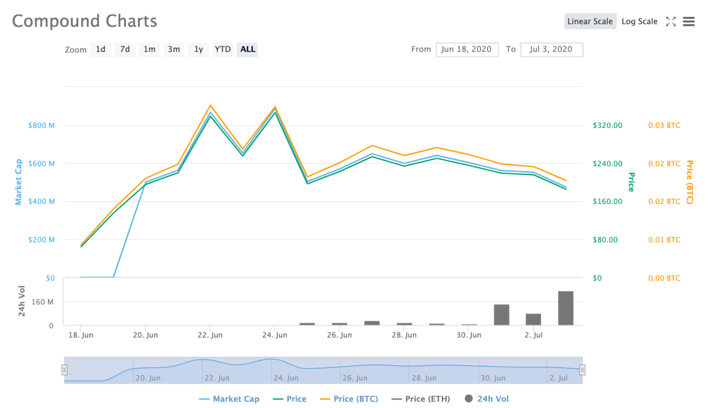Set zoom to 7d
Screen dimensions: 709x408
[125, 49]
